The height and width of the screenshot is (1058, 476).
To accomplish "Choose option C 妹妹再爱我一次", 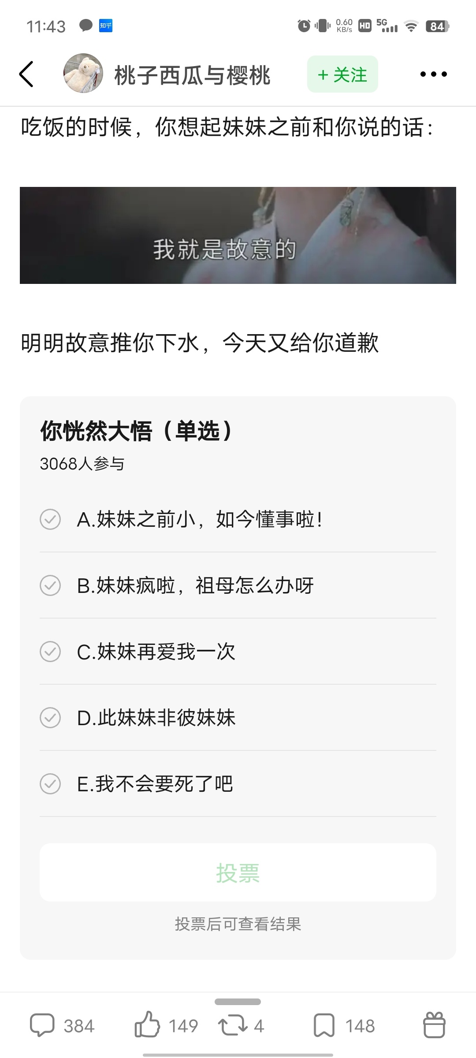I will [238, 652].
